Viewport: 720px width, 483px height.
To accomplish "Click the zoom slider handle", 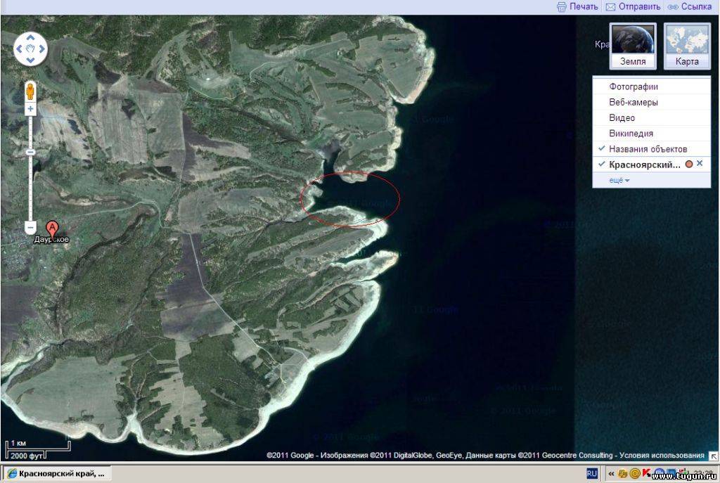I will [30, 152].
